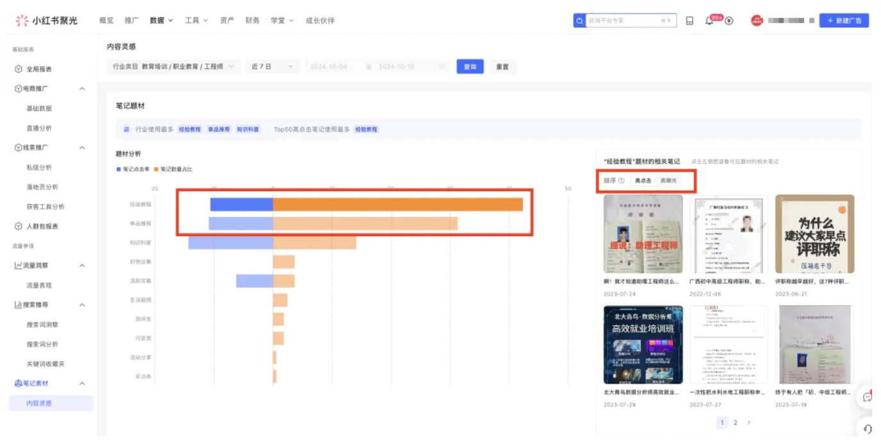881x447 pixels.
Task: Toggle 笔记数量占比 legend series
Action: click(x=173, y=169)
